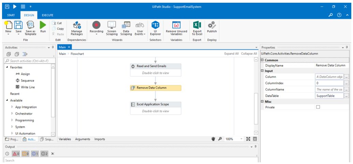Click Save as Template in ribbon

[x=30, y=28]
